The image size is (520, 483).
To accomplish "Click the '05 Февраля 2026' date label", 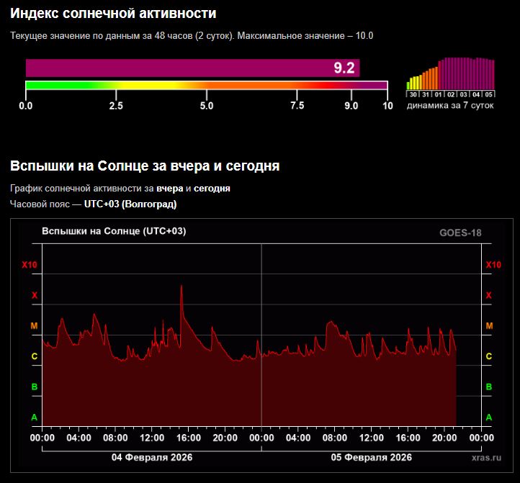I will pos(371,457).
